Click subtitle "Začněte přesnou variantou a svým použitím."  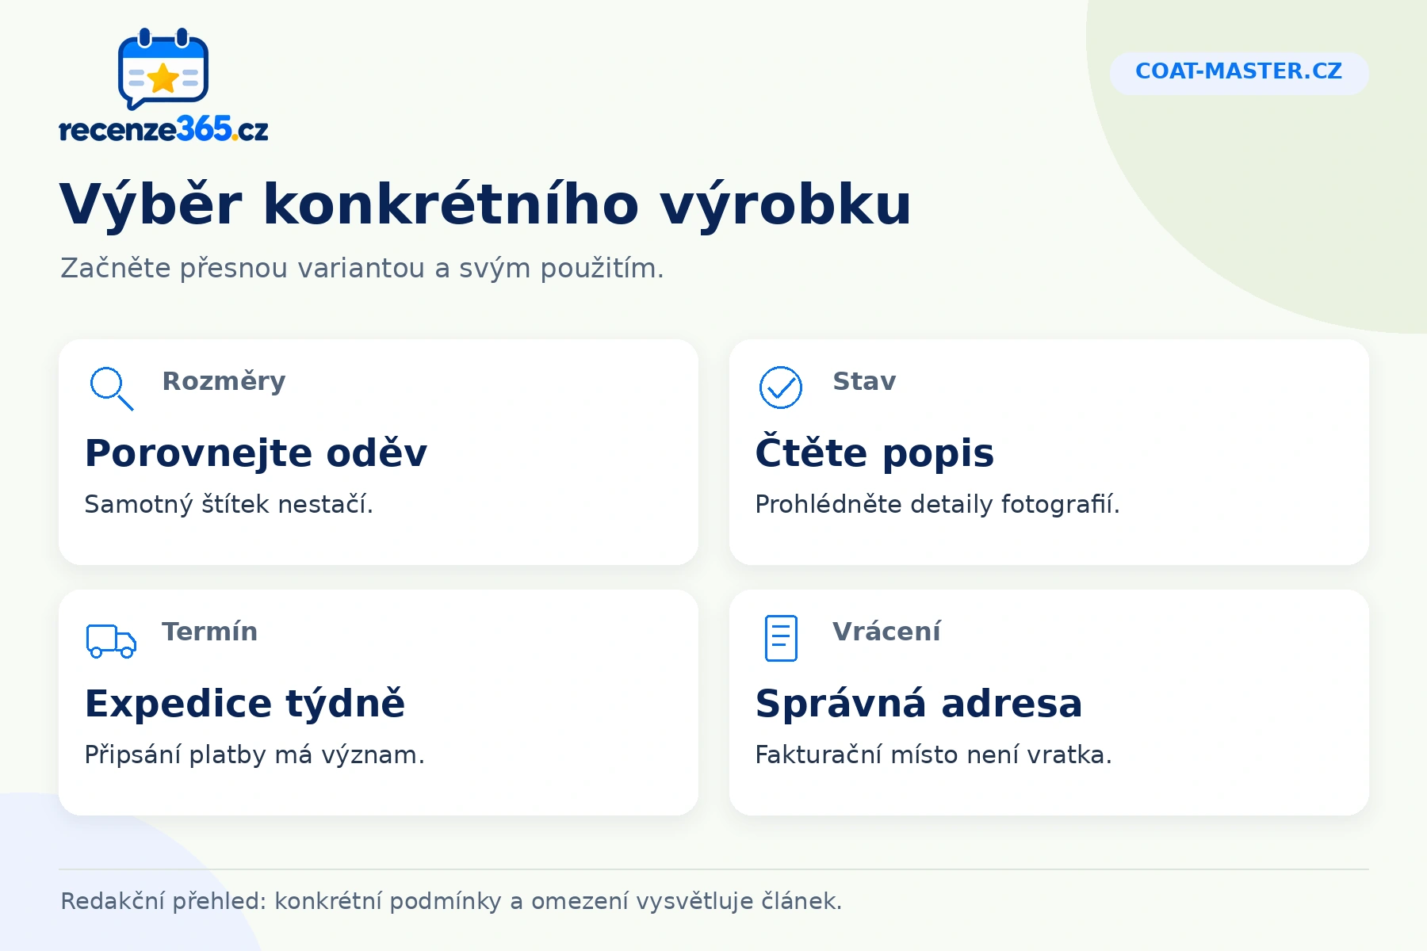pyautogui.click(x=362, y=269)
